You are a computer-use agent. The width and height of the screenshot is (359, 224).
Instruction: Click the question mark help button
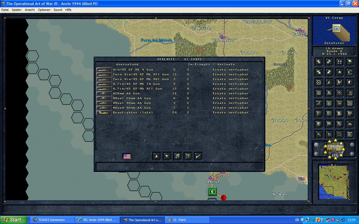coord(350,93)
